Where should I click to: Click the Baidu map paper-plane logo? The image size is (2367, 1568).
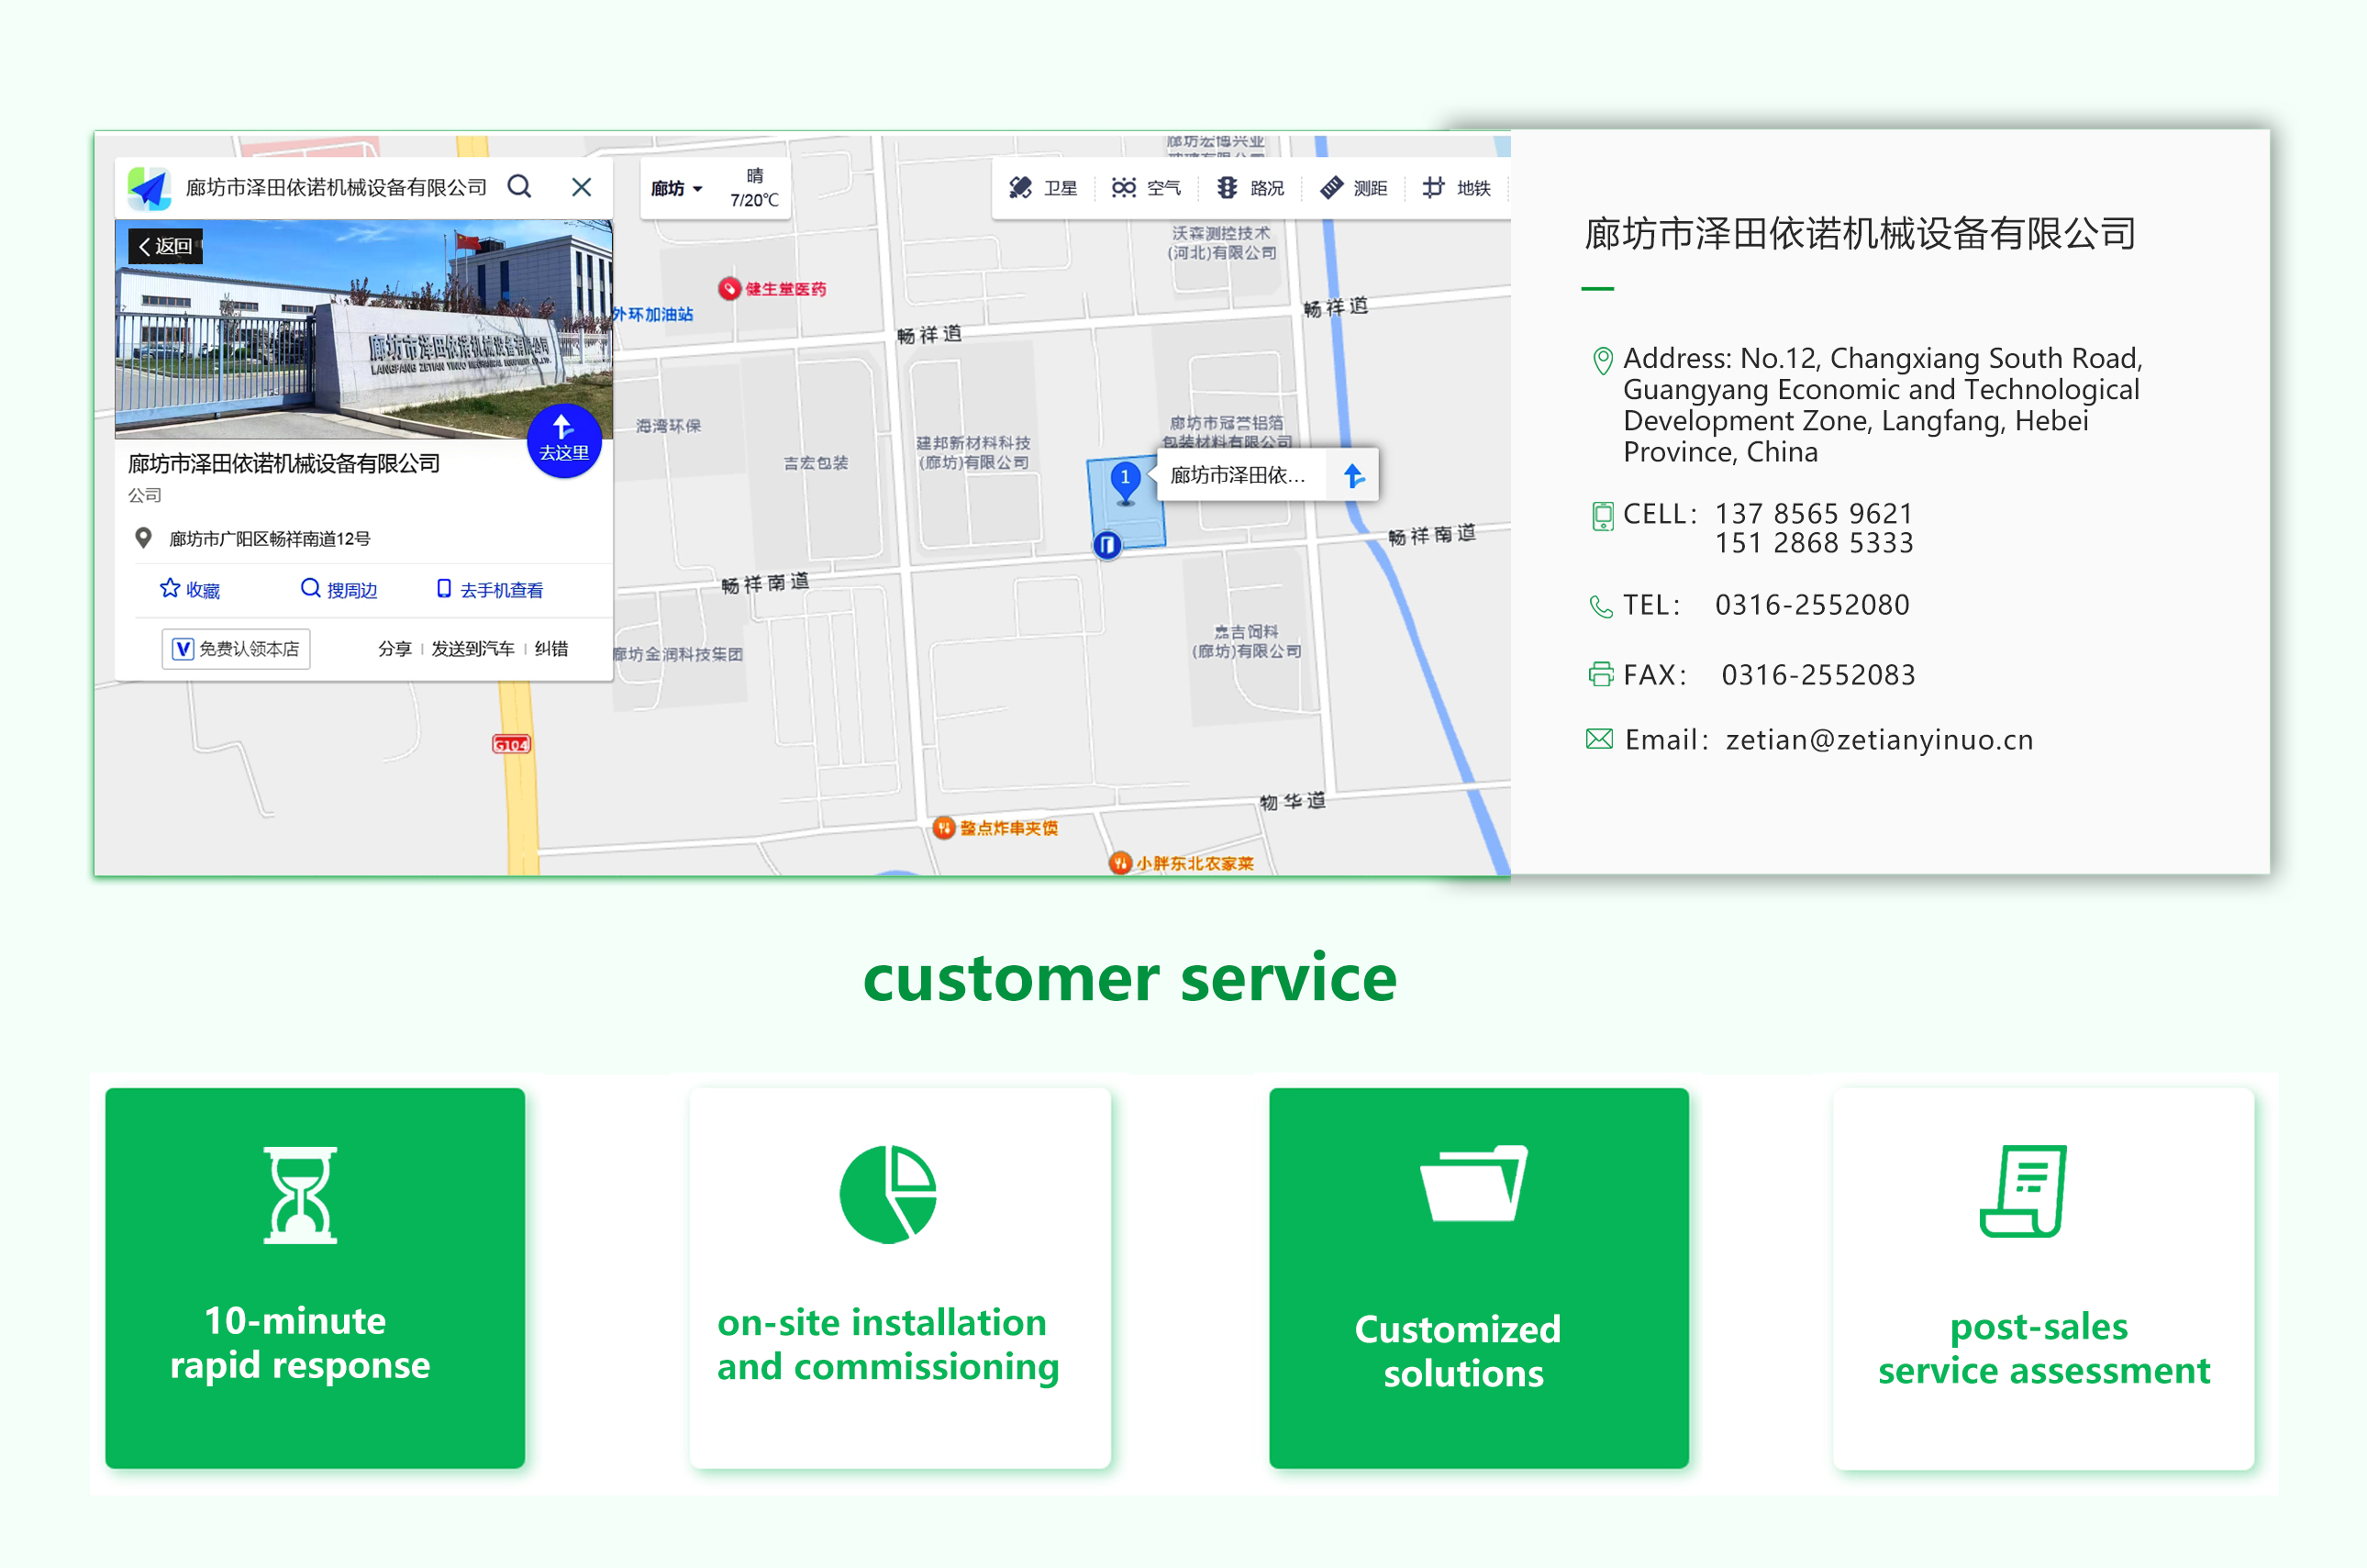(x=150, y=188)
